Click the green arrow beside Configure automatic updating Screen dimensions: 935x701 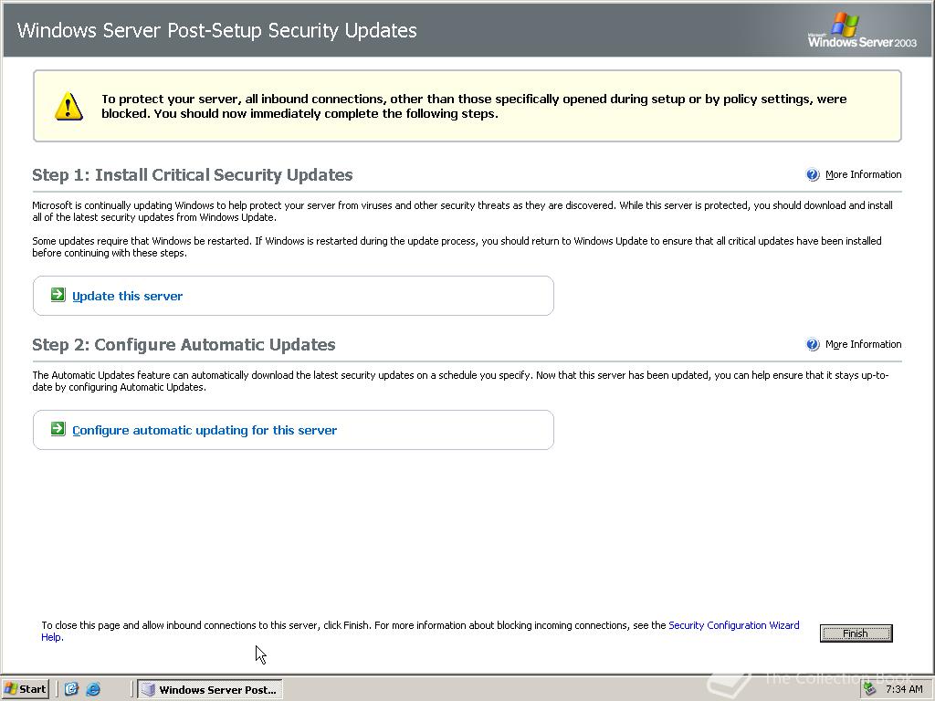(x=58, y=429)
